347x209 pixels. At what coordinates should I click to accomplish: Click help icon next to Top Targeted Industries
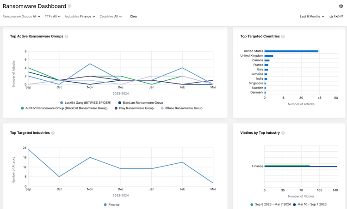click(x=53, y=133)
